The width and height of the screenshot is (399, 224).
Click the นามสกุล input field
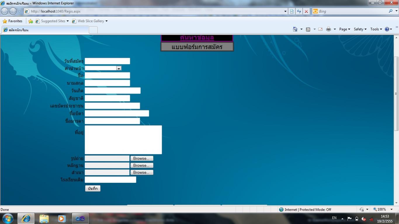107,83
